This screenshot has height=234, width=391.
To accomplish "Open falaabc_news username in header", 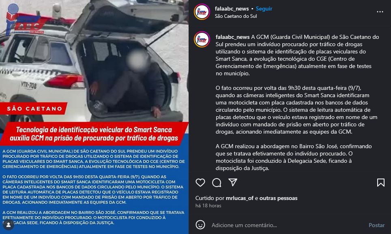I will coord(232,9).
